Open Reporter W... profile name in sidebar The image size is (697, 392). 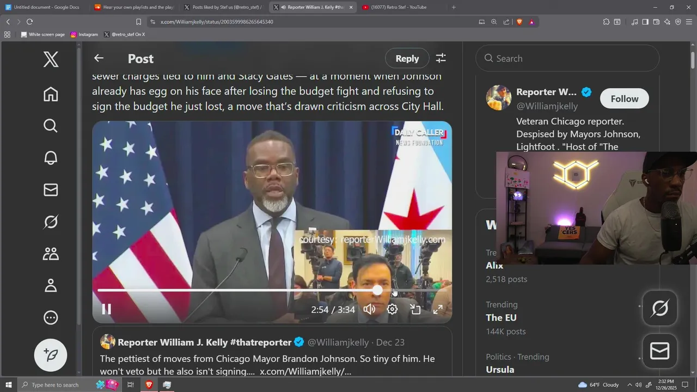tap(546, 92)
